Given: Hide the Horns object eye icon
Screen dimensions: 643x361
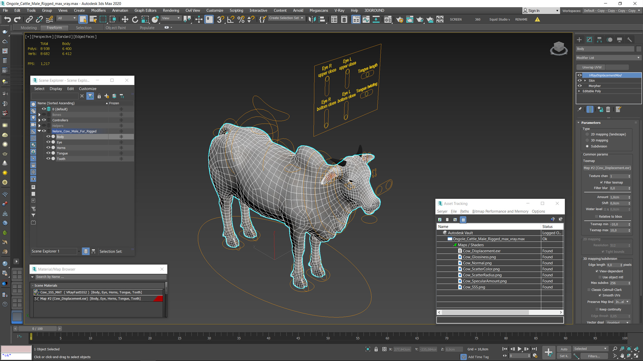Looking at the screenshot, I should point(48,147).
